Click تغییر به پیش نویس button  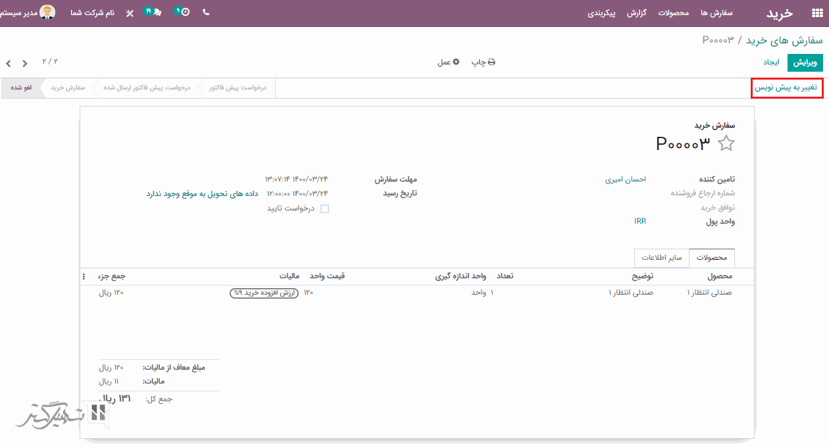786,88
